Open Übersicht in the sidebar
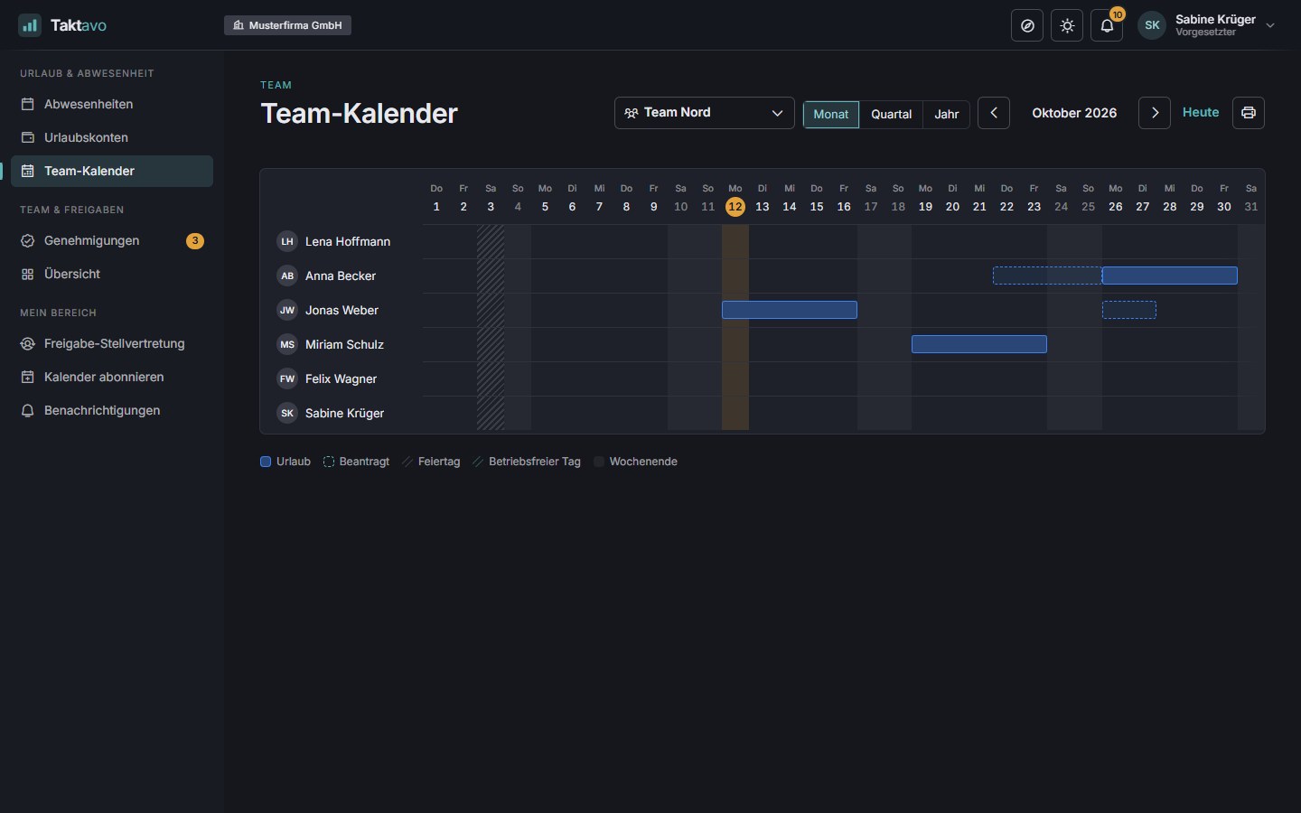1301x813 pixels. 112,274
